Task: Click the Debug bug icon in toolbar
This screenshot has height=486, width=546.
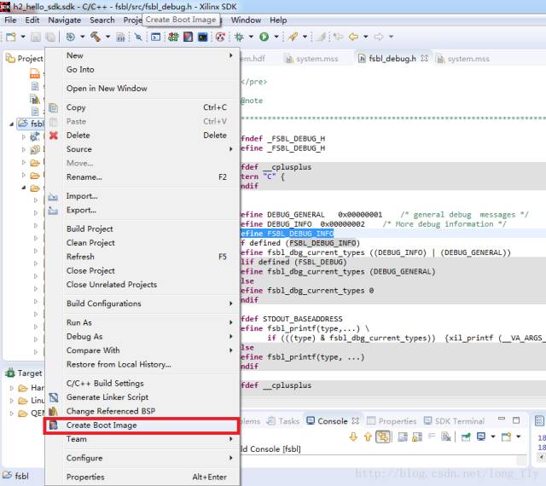Action: point(239,38)
